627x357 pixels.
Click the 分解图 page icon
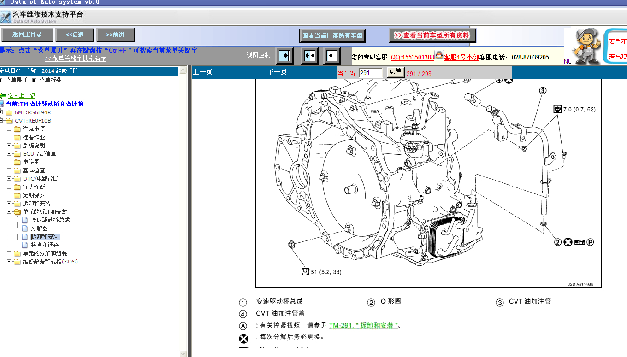click(25, 228)
